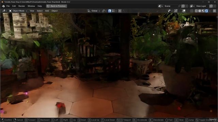Switch to material preview shading

[x=203, y=11]
